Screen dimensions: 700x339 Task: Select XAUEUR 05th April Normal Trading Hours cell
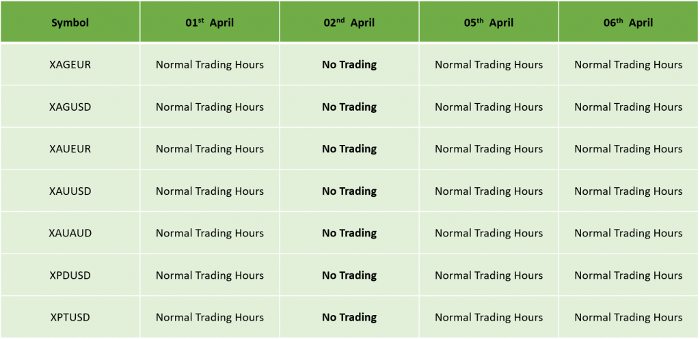[x=489, y=148]
